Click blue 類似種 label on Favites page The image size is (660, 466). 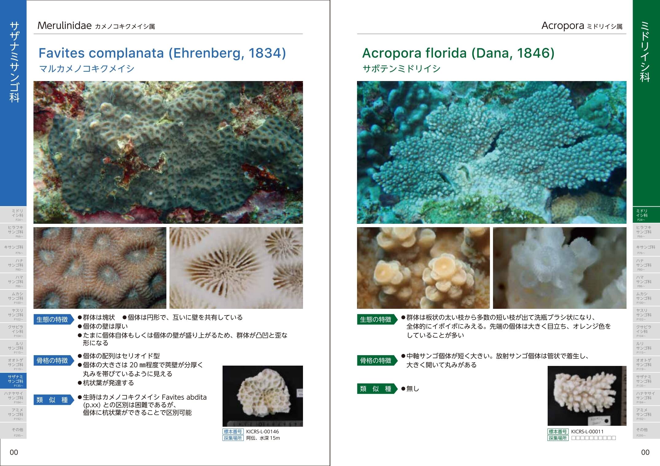point(53,400)
